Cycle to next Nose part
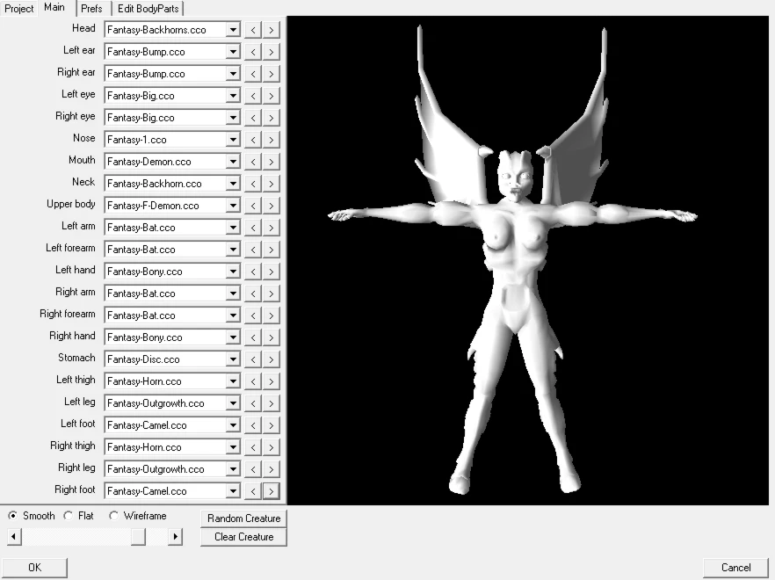Image resolution: width=775 pixels, height=580 pixels. [x=272, y=140]
